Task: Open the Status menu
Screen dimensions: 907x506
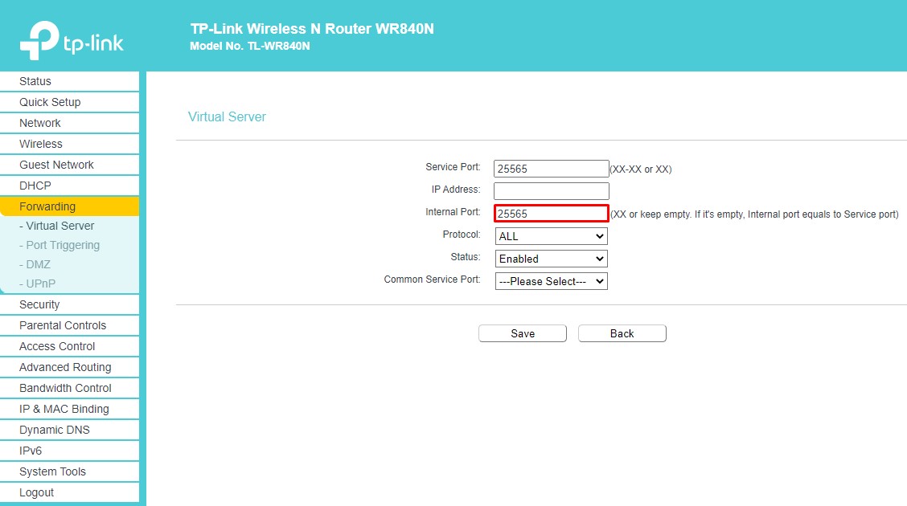Action: coord(69,81)
